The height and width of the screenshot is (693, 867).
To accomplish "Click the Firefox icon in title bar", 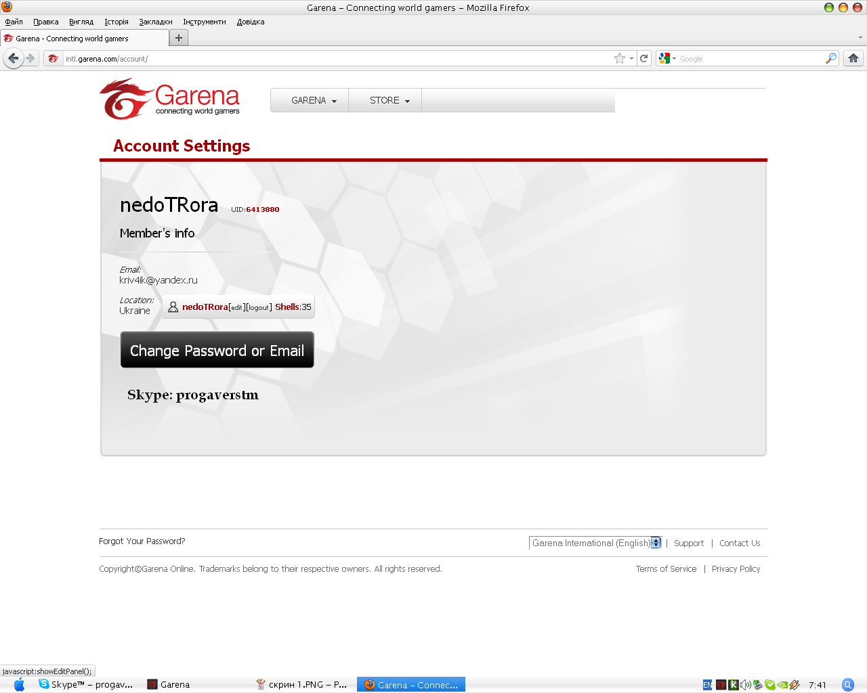I will [7, 7].
